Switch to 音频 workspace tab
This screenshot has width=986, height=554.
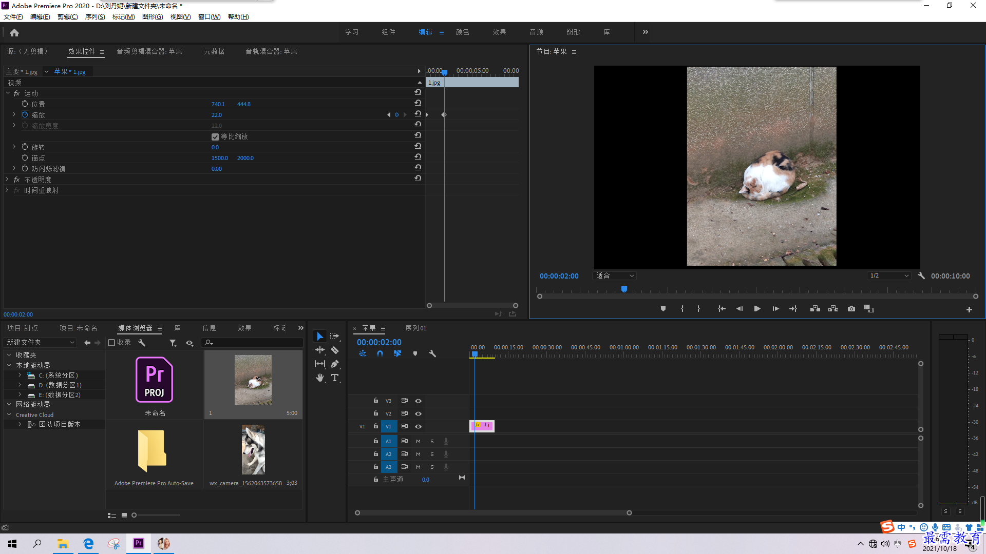click(x=536, y=32)
